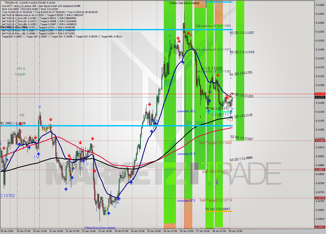Screen dimensions: 326x234
Task: Select the '0 New Sell wave started' label
Action: 185,3
